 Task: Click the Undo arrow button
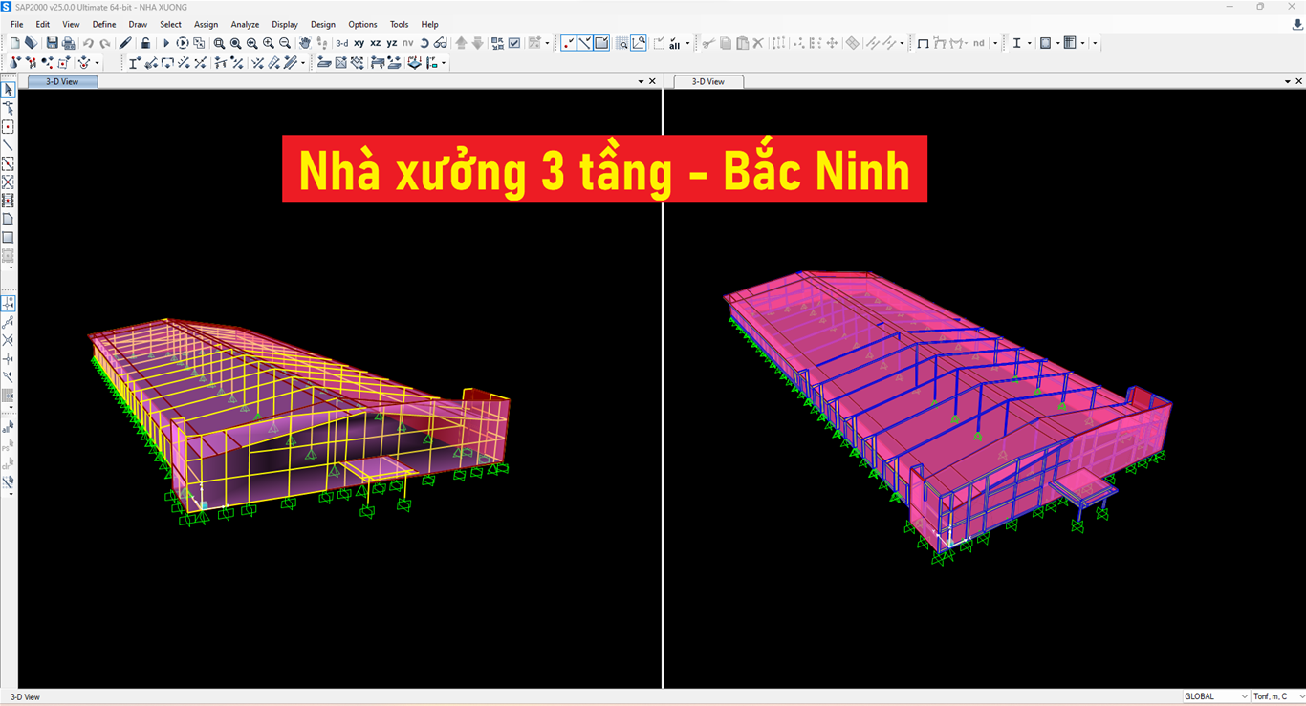click(x=88, y=43)
